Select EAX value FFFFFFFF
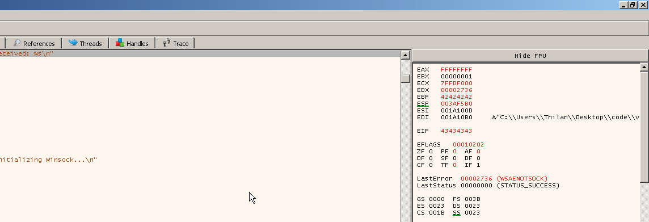The image size is (649, 222). click(x=457, y=70)
